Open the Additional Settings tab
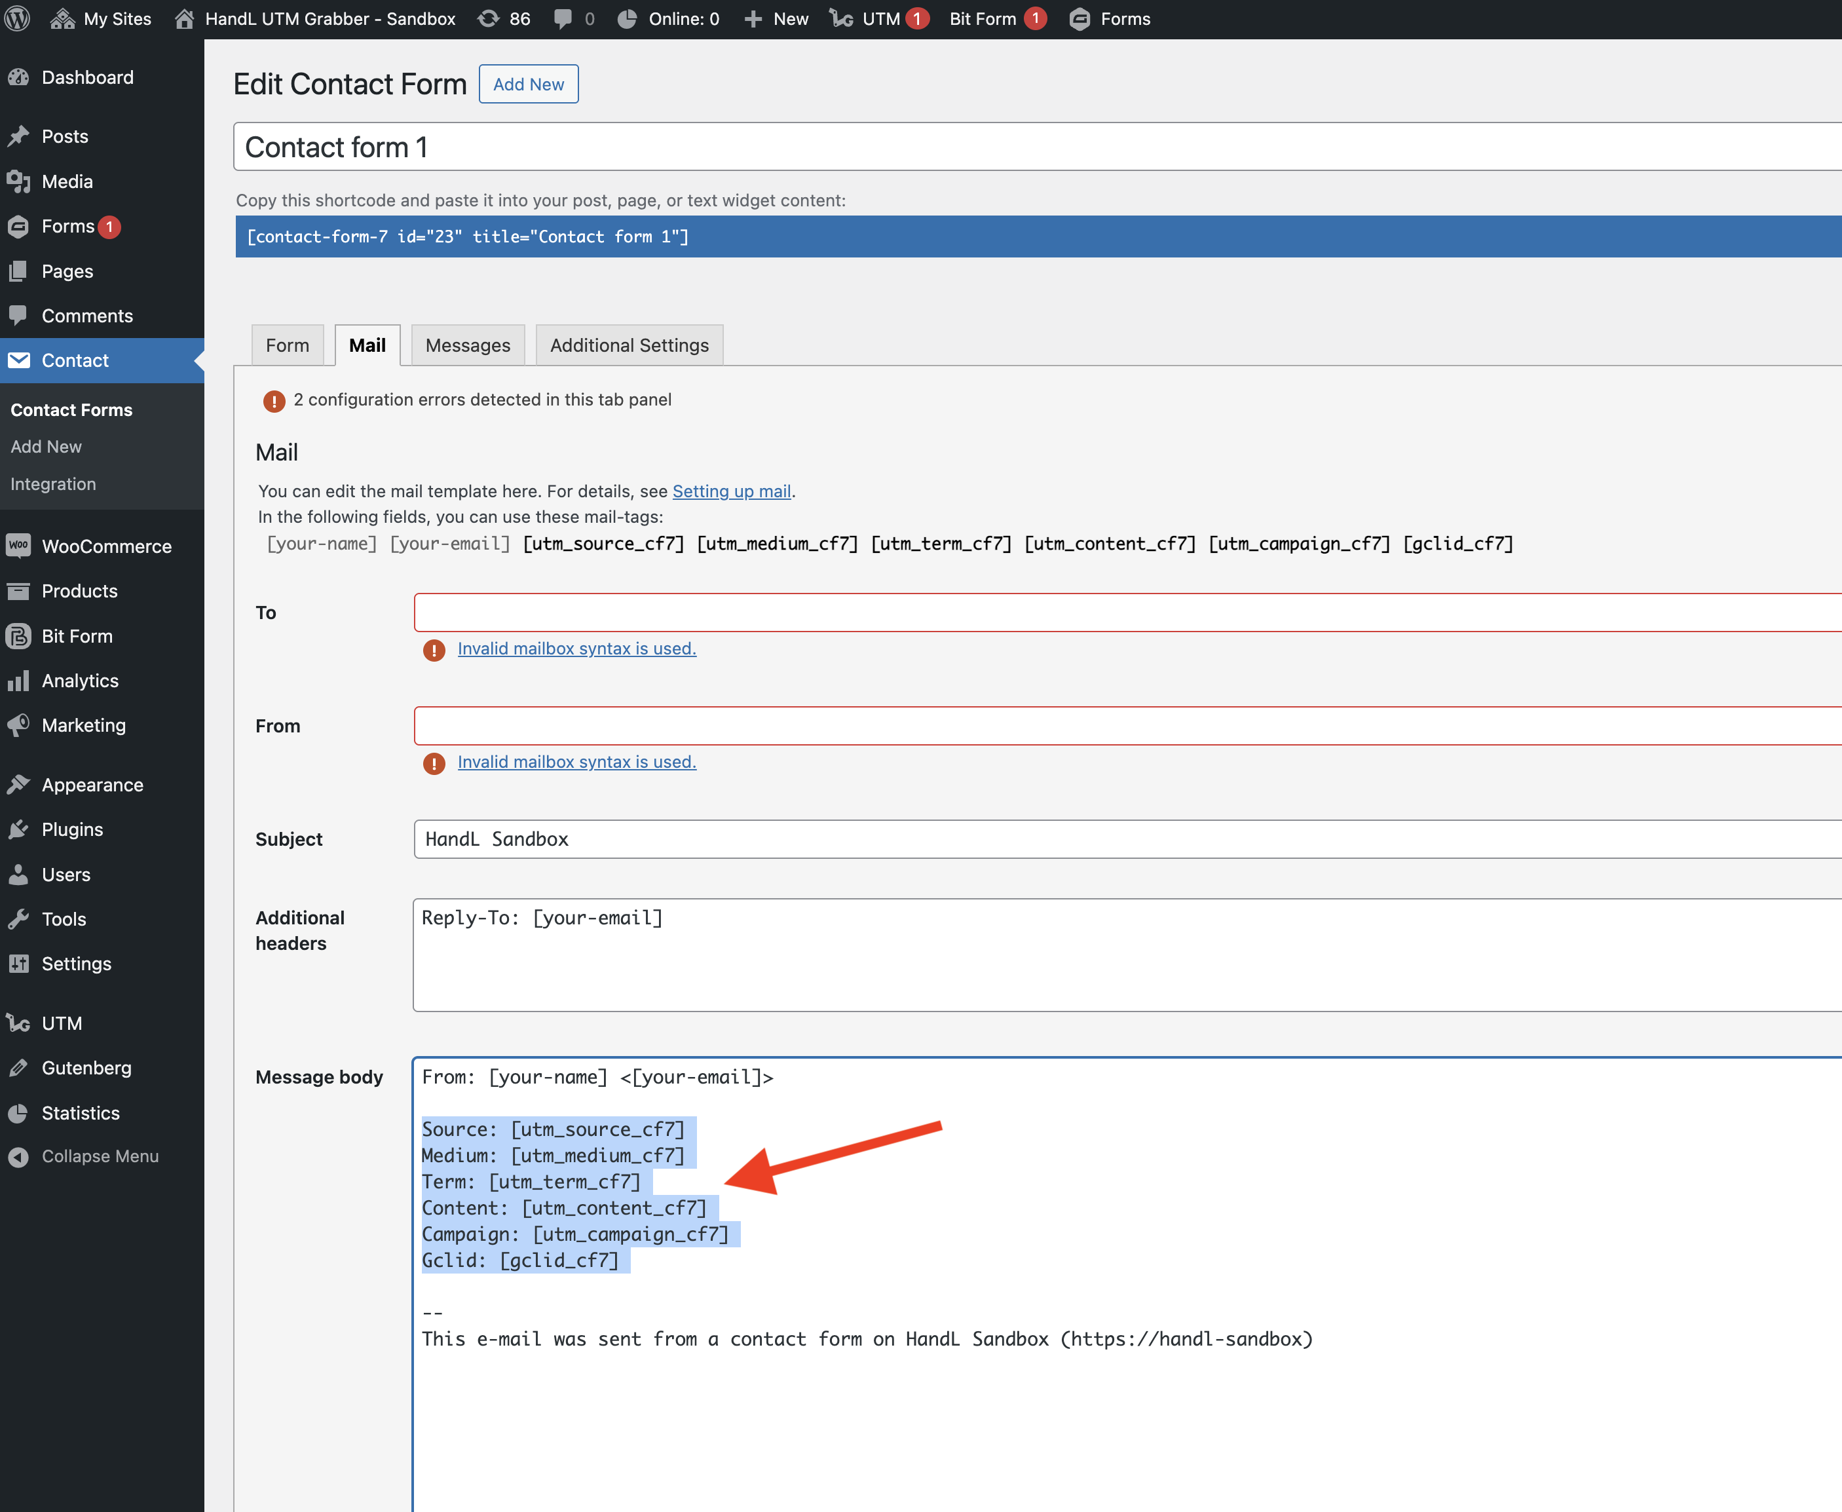 [629, 345]
